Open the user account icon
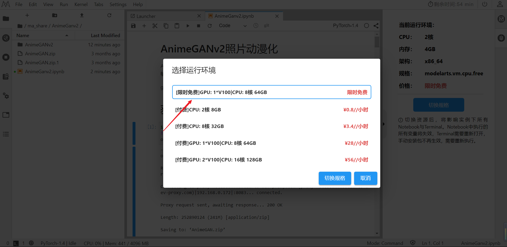 (x=500, y=4)
